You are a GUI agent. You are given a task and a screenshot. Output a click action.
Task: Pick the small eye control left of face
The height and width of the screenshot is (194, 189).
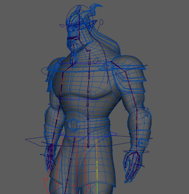click(62, 26)
